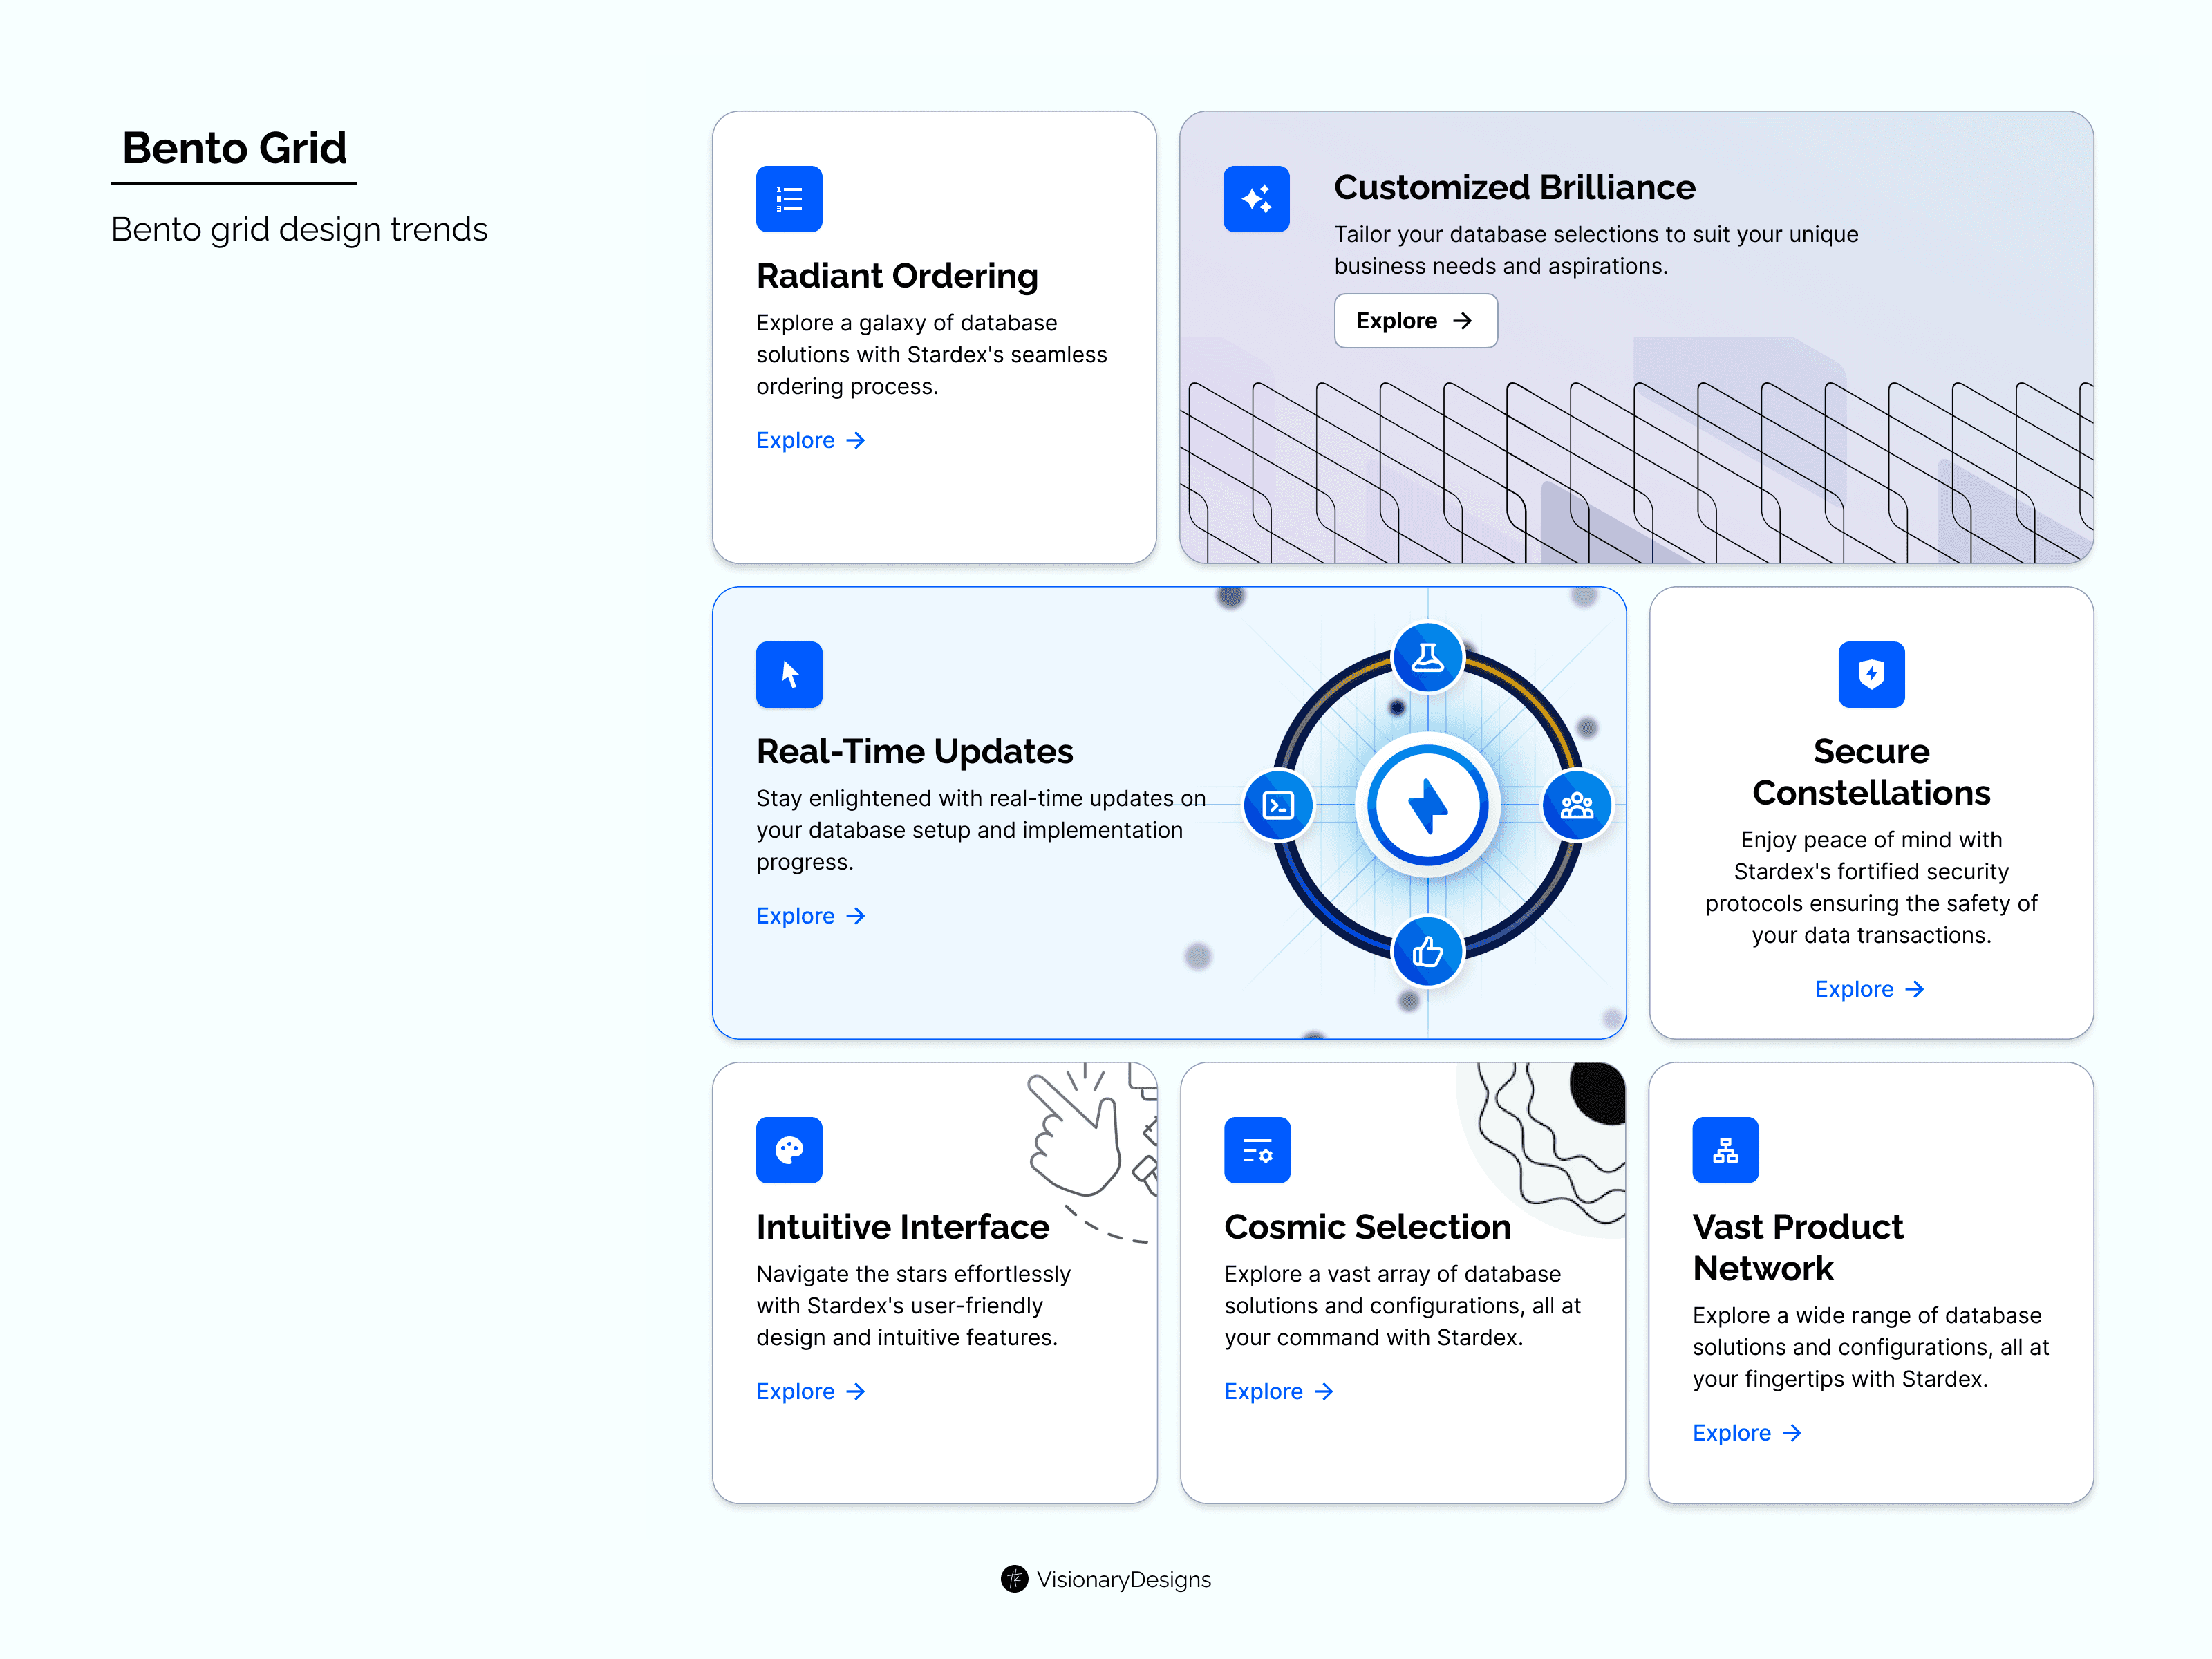
Task: Click the terminal icon on the circle's left
Action: pyautogui.click(x=1279, y=805)
